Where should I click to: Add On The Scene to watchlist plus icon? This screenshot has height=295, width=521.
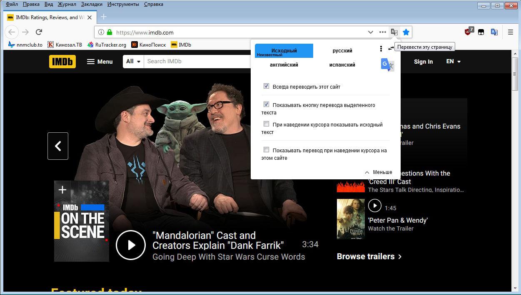pos(62,190)
